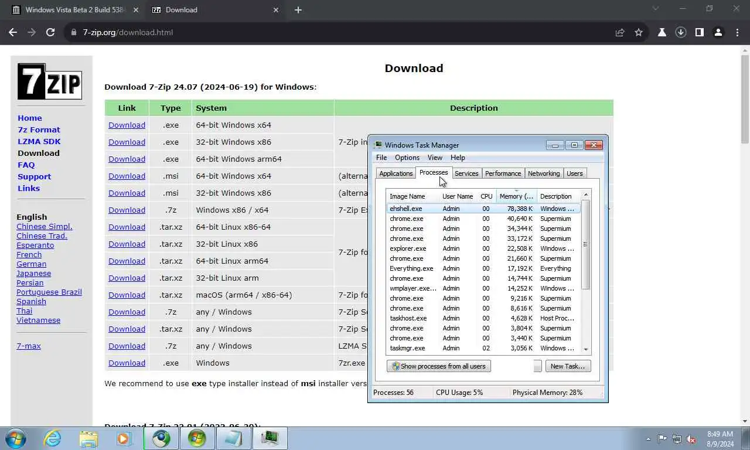Show hidden system tray icons arrow

tap(648, 438)
